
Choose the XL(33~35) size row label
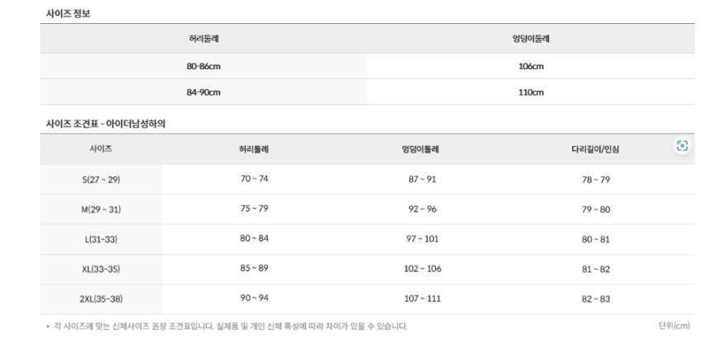click(101, 269)
